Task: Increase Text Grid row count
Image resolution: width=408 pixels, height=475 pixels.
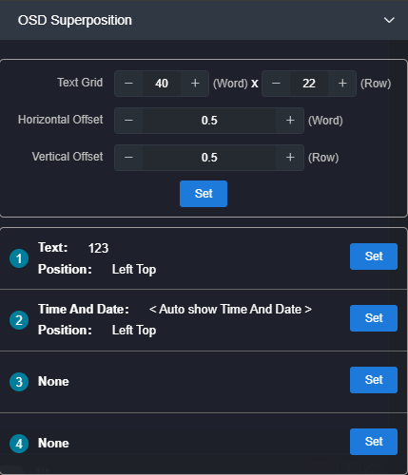Action: [342, 84]
